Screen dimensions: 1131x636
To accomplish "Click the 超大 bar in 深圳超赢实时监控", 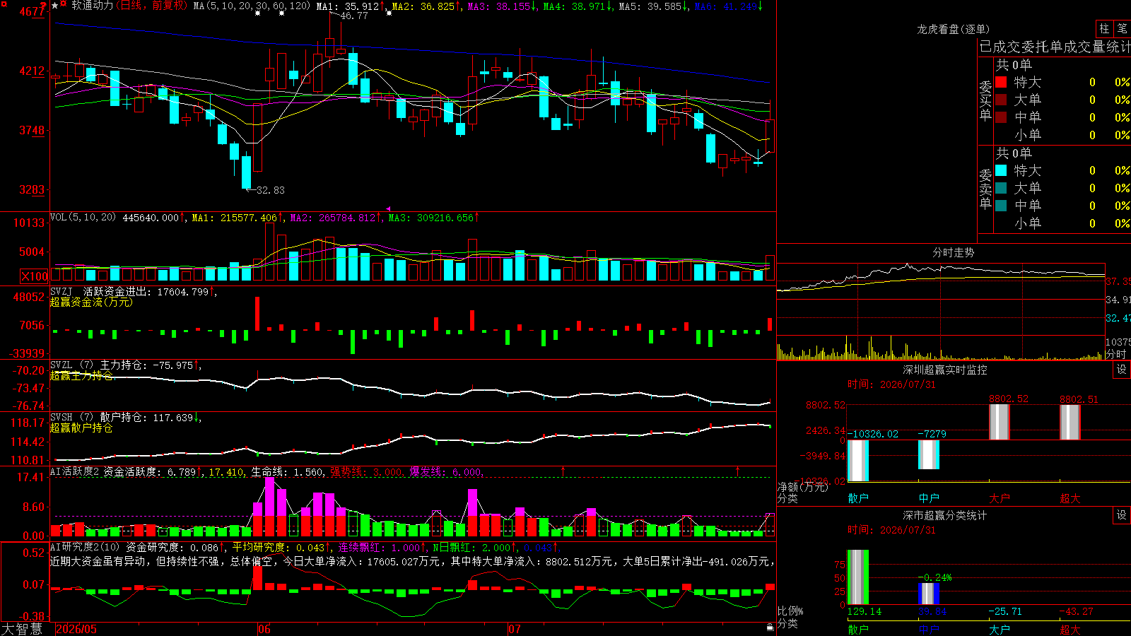I will [x=1070, y=422].
